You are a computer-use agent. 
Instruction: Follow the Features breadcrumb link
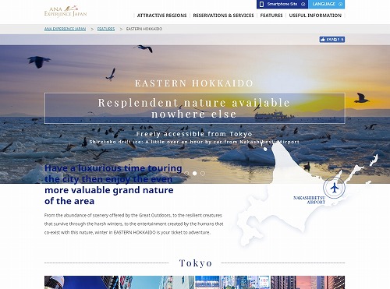click(x=106, y=29)
